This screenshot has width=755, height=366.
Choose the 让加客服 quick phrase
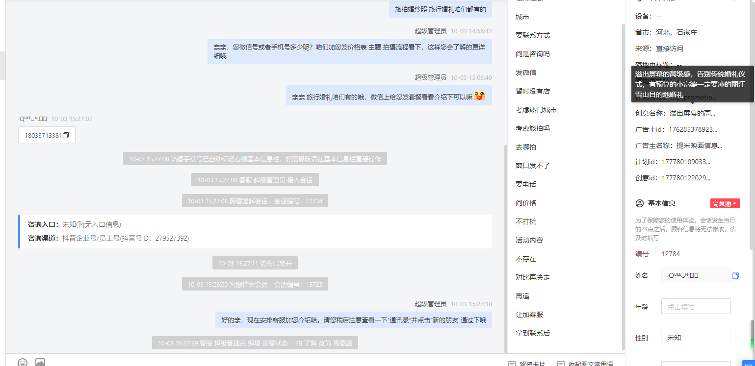coord(529,315)
